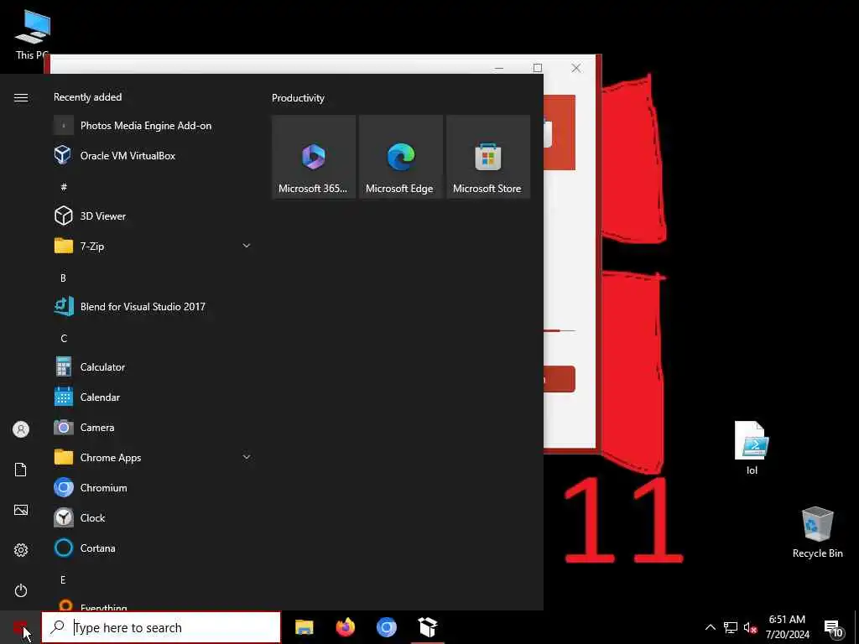Screen dimensions: 859x644
Task: Maximize the window behind the Start menu
Action: click(538, 68)
